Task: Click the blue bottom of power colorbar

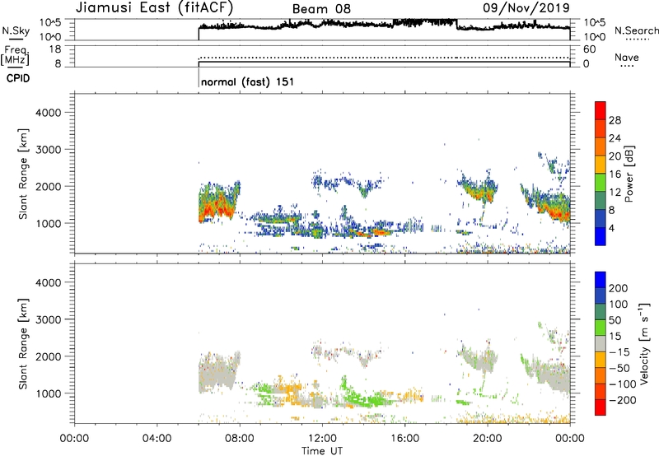Action: pos(601,236)
